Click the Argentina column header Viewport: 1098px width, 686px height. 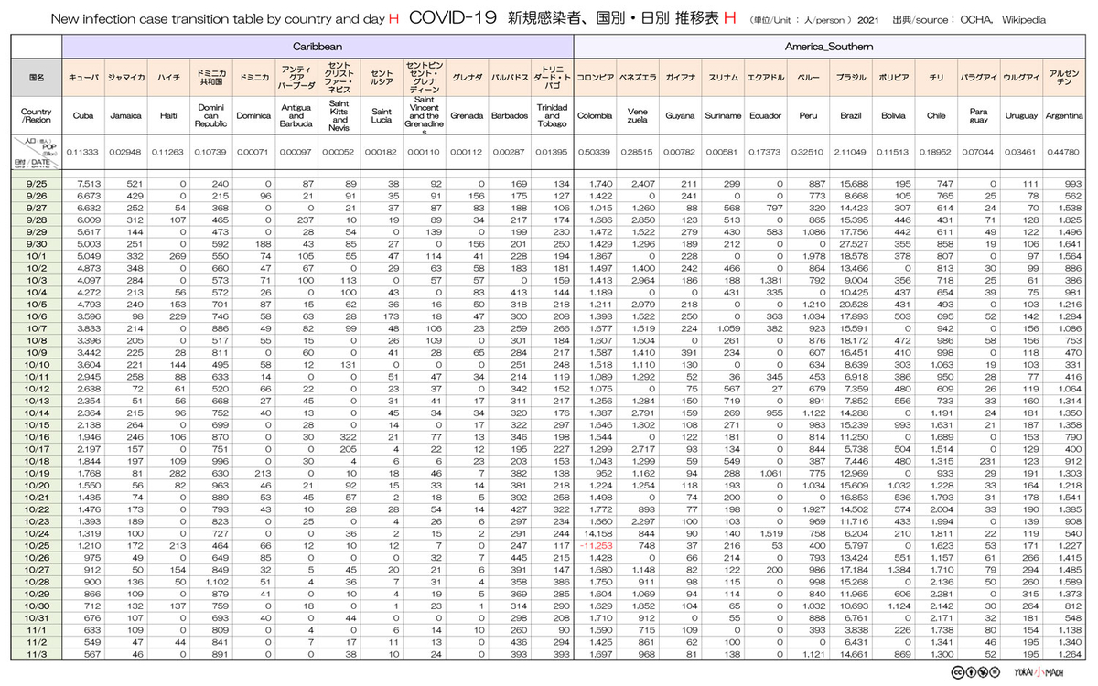tap(1062, 116)
